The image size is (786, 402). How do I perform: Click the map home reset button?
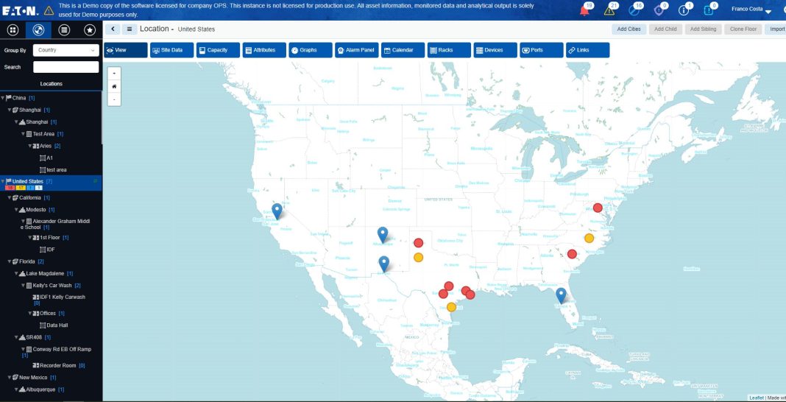[x=114, y=86]
